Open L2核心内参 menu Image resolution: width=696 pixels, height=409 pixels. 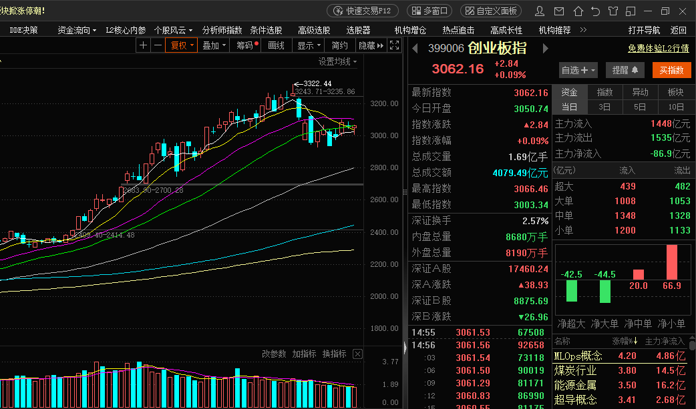point(126,30)
